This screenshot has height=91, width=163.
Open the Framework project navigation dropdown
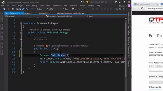[44, 16]
